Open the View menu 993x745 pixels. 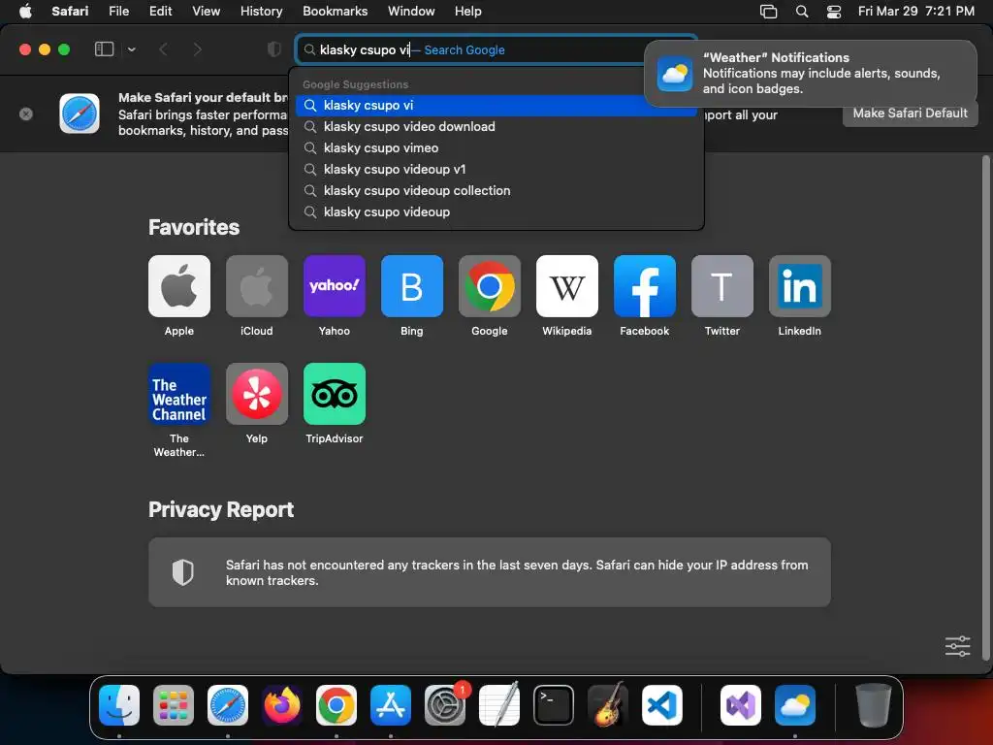[x=206, y=12]
